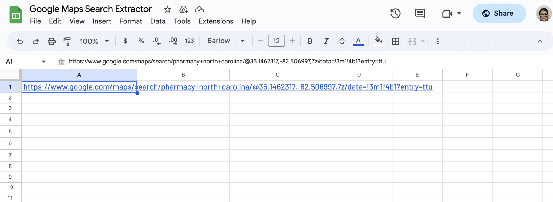553x202 pixels.
Task: Star this spreadsheet
Action: click(x=167, y=10)
